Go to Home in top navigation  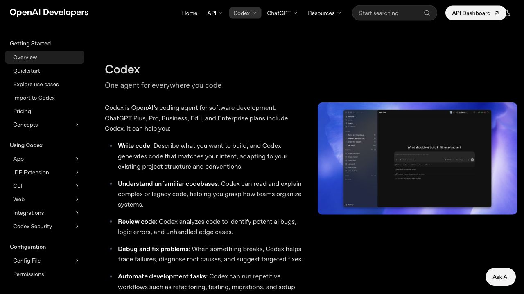[x=190, y=13]
